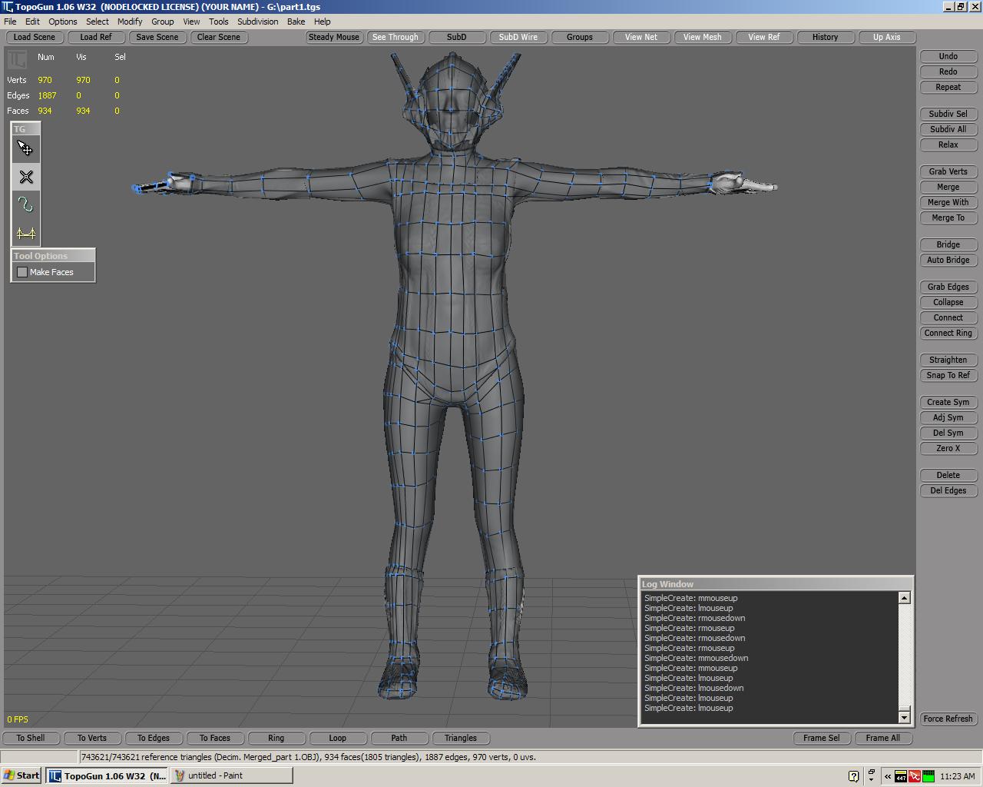Enable the Make Faces checkbox
The height and width of the screenshot is (787, 983).
click(22, 271)
